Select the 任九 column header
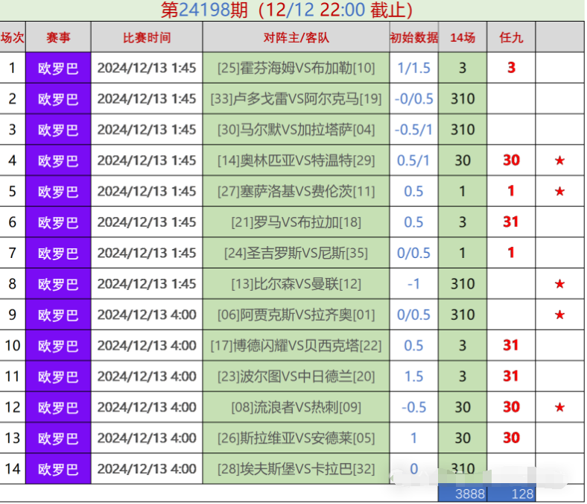This screenshot has width=587, height=504. tap(510, 37)
